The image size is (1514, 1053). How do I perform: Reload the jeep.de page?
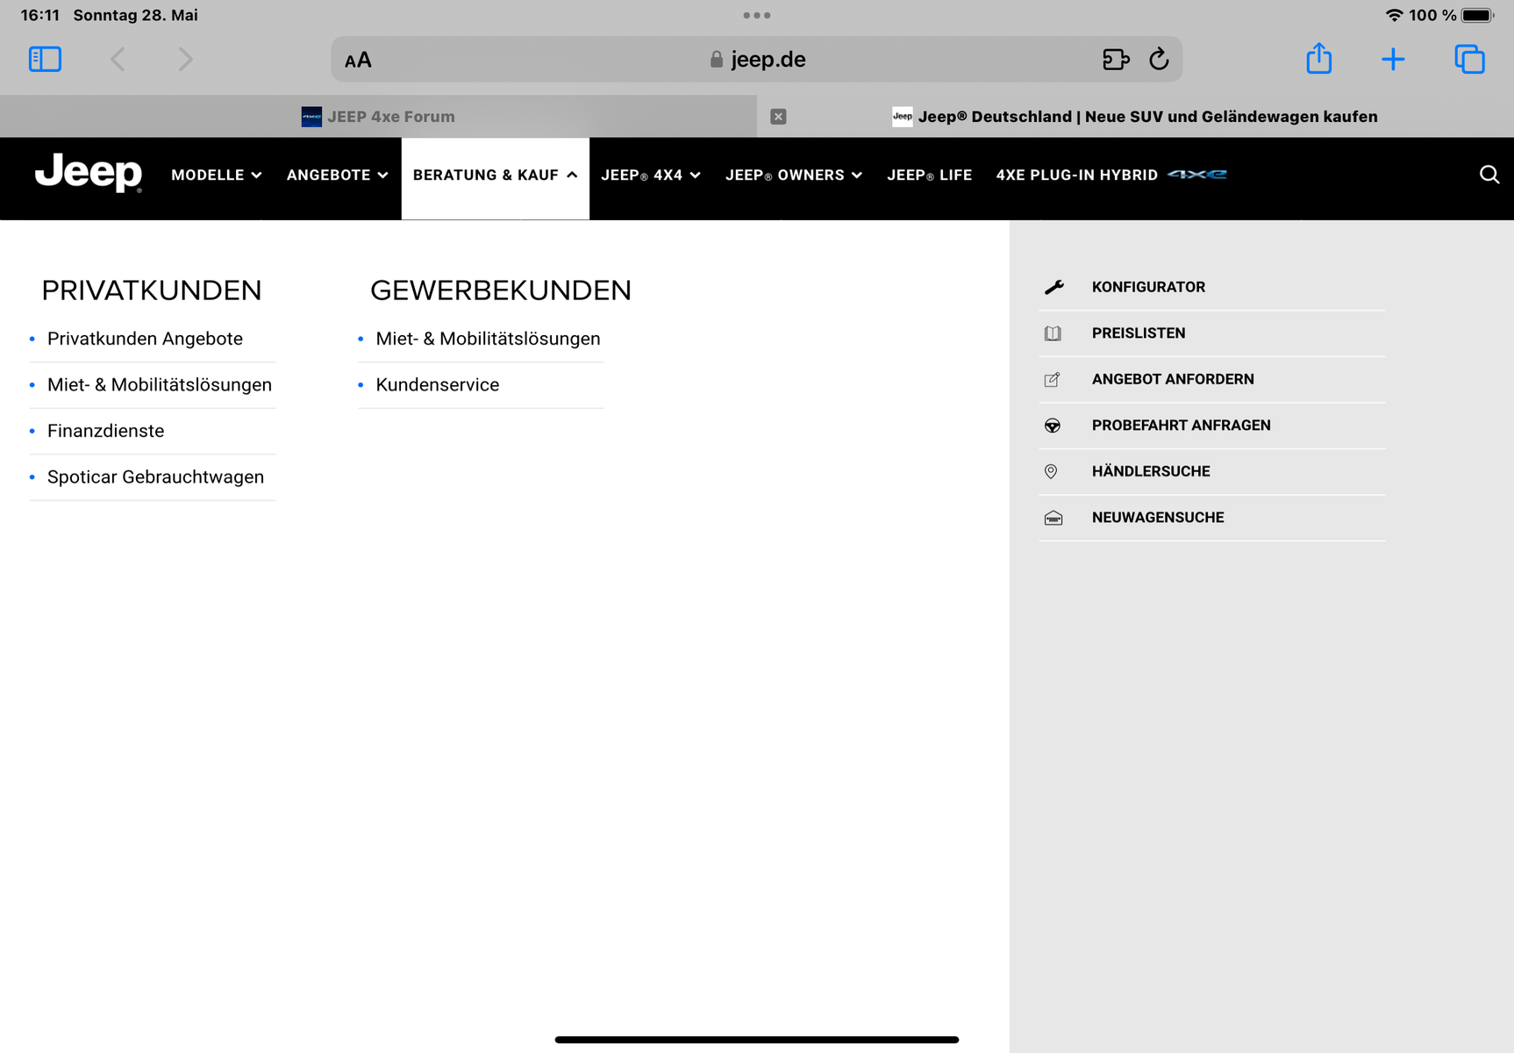(x=1159, y=59)
